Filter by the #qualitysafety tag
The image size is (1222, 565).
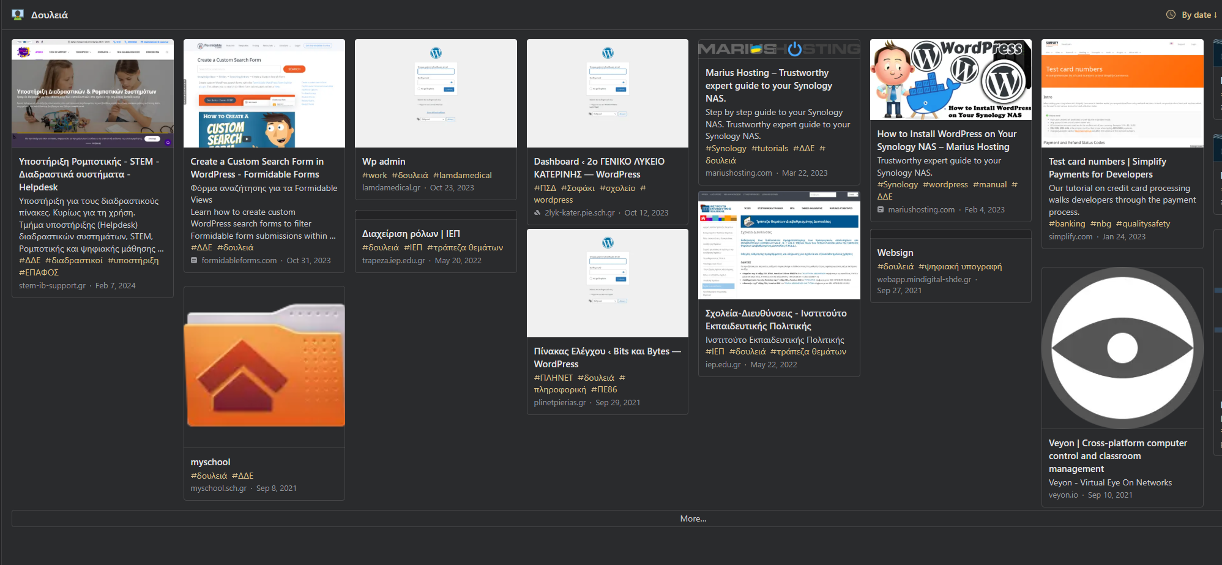click(x=1143, y=223)
